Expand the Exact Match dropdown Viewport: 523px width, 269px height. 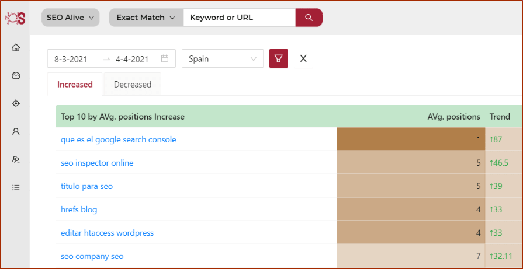[x=146, y=18]
